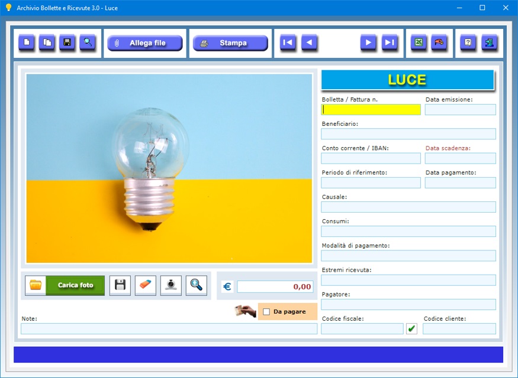This screenshot has height=378, width=518.
Task: Click the Periodo di riferimento field
Action: coord(371,183)
